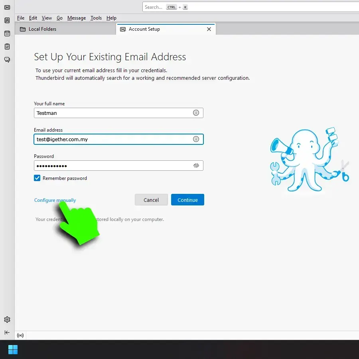Viewport: 359px width, 359px height.
Task: Uncheck the Remember password checkbox
Action: [37, 178]
